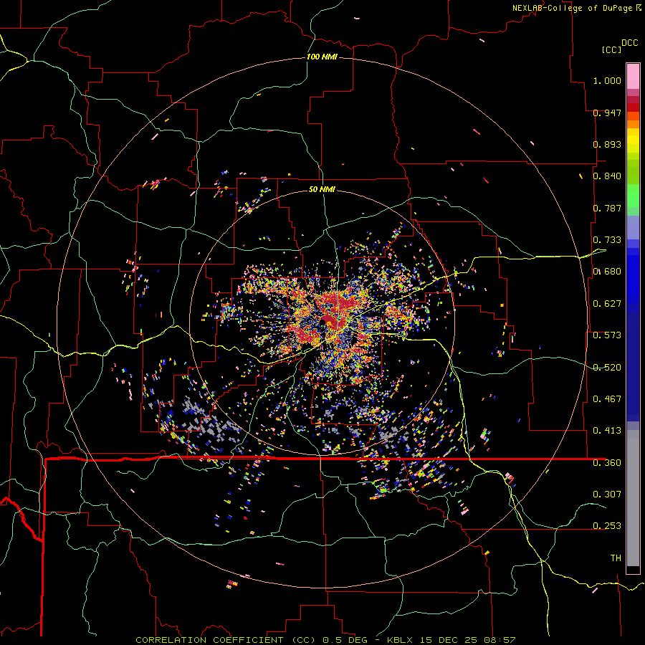Click the 0.307 legend value
Viewport: 645px width, 645px height.
[607, 494]
